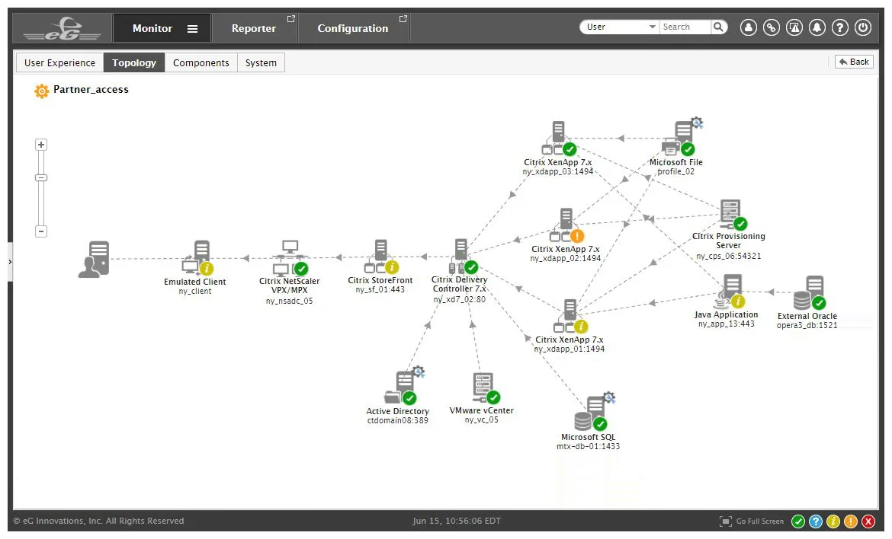Image resolution: width=892 pixels, height=539 pixels.
Task: Click the power logout icon
Action: [863, 27]
